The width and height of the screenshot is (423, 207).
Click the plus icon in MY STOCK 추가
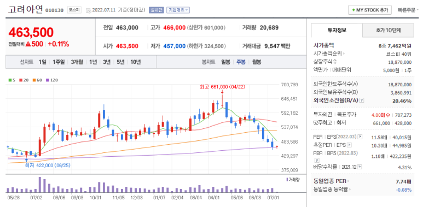tap(353, 10)
